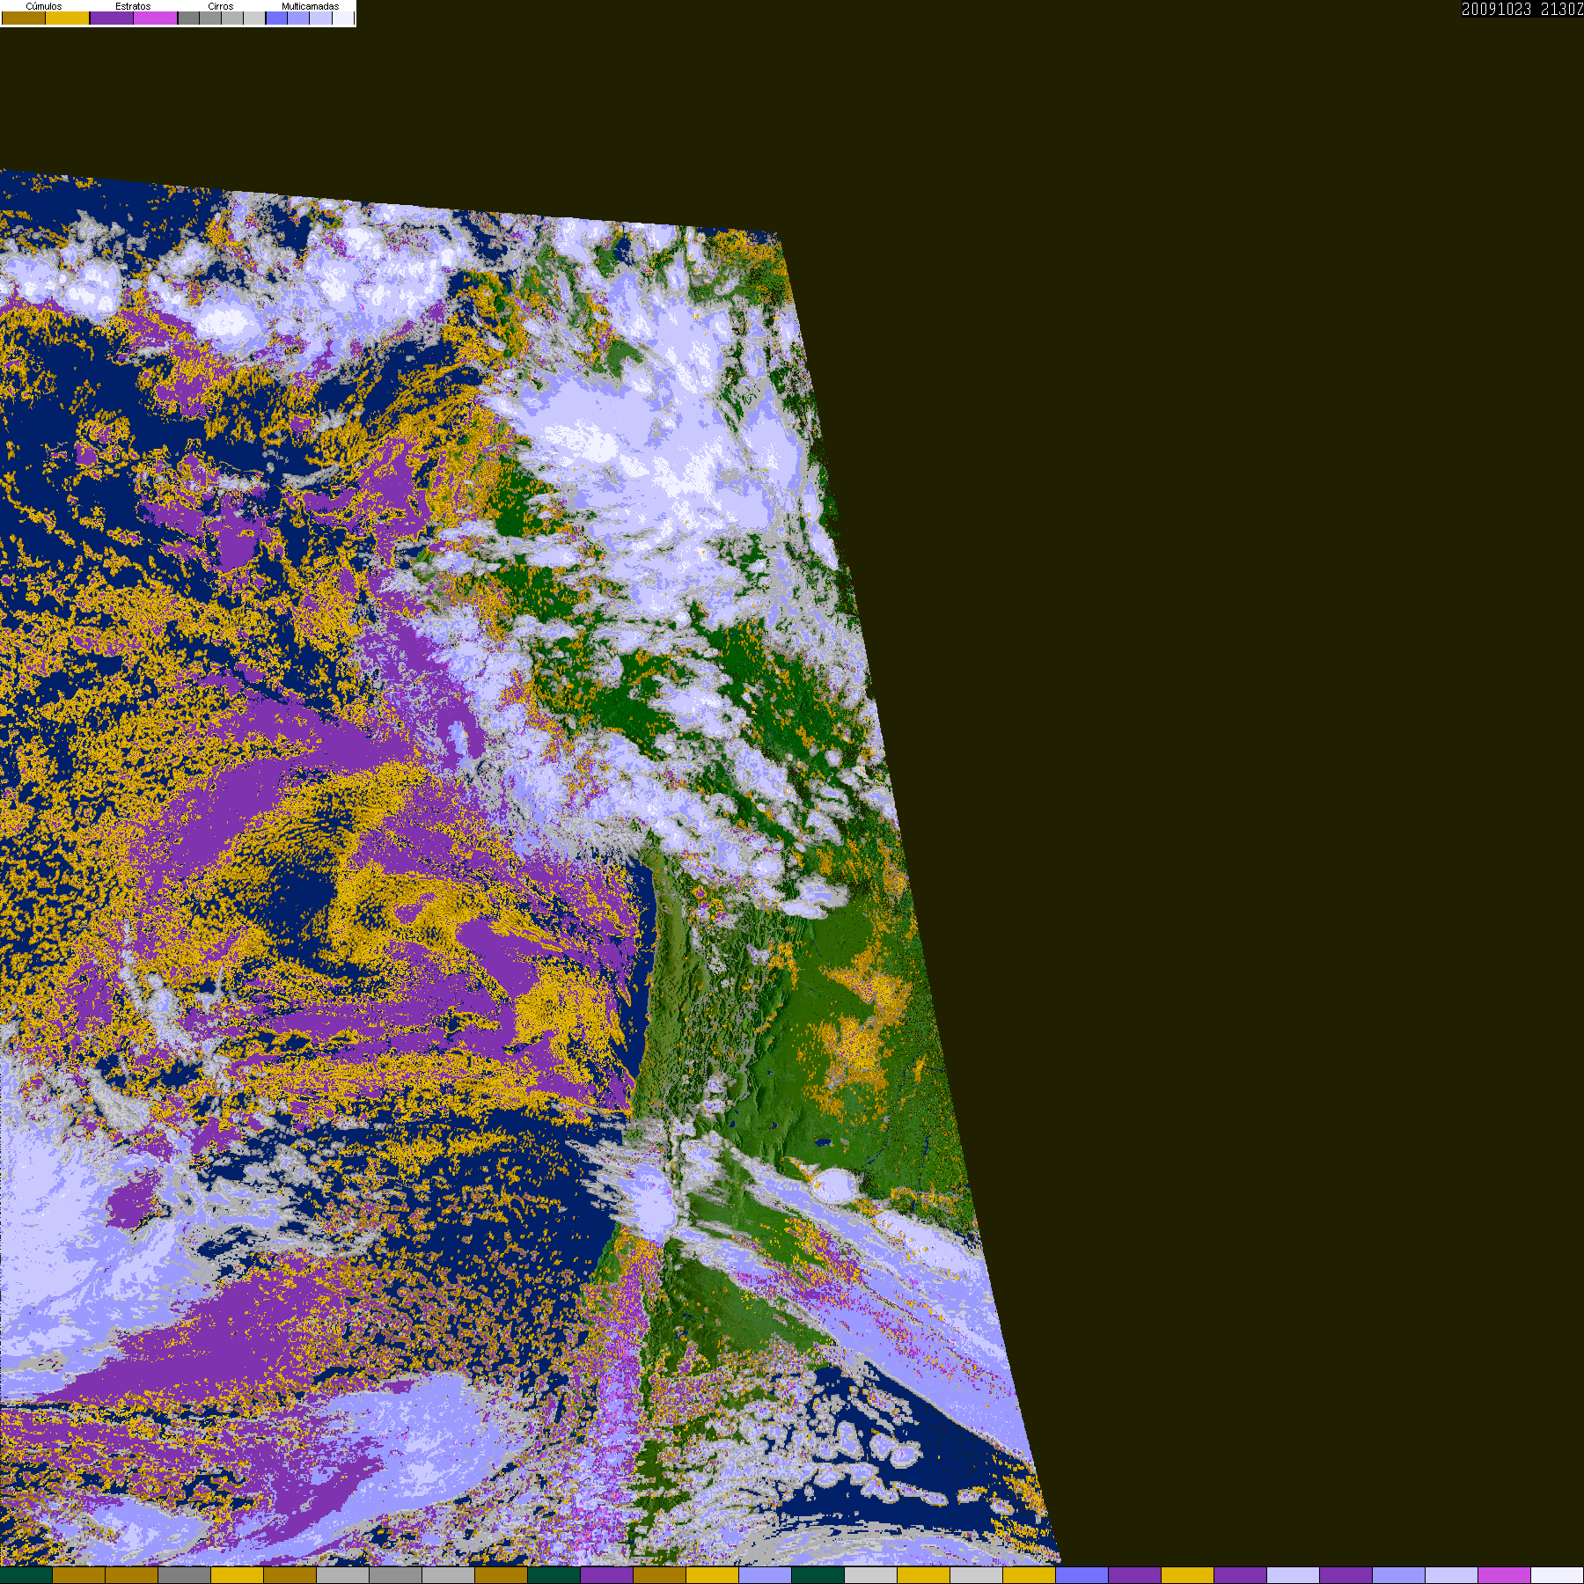The height and width of the screenshot is (1584, 1584).
Task: Click the dark brown Cúmulos legend swatch
Action: [x=24, y=18]
